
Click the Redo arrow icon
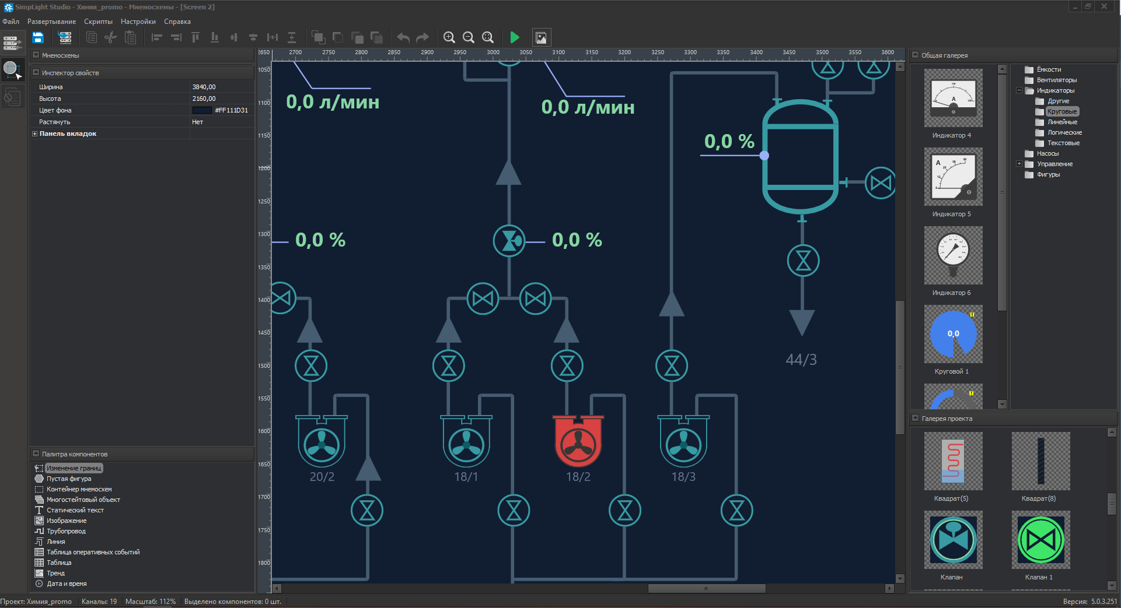click(x=422, y=38)
